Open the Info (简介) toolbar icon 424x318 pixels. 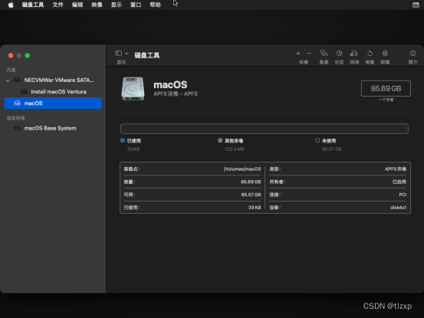[x=412, y=53]
